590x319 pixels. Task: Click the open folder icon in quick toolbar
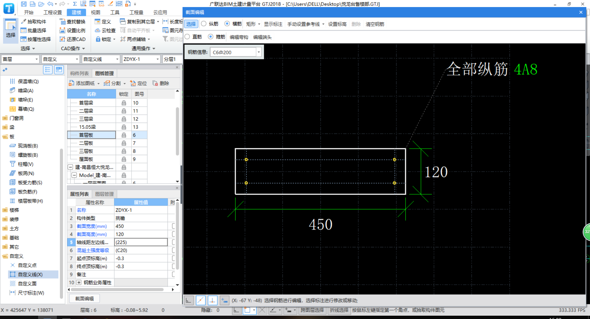pos(41,4)
